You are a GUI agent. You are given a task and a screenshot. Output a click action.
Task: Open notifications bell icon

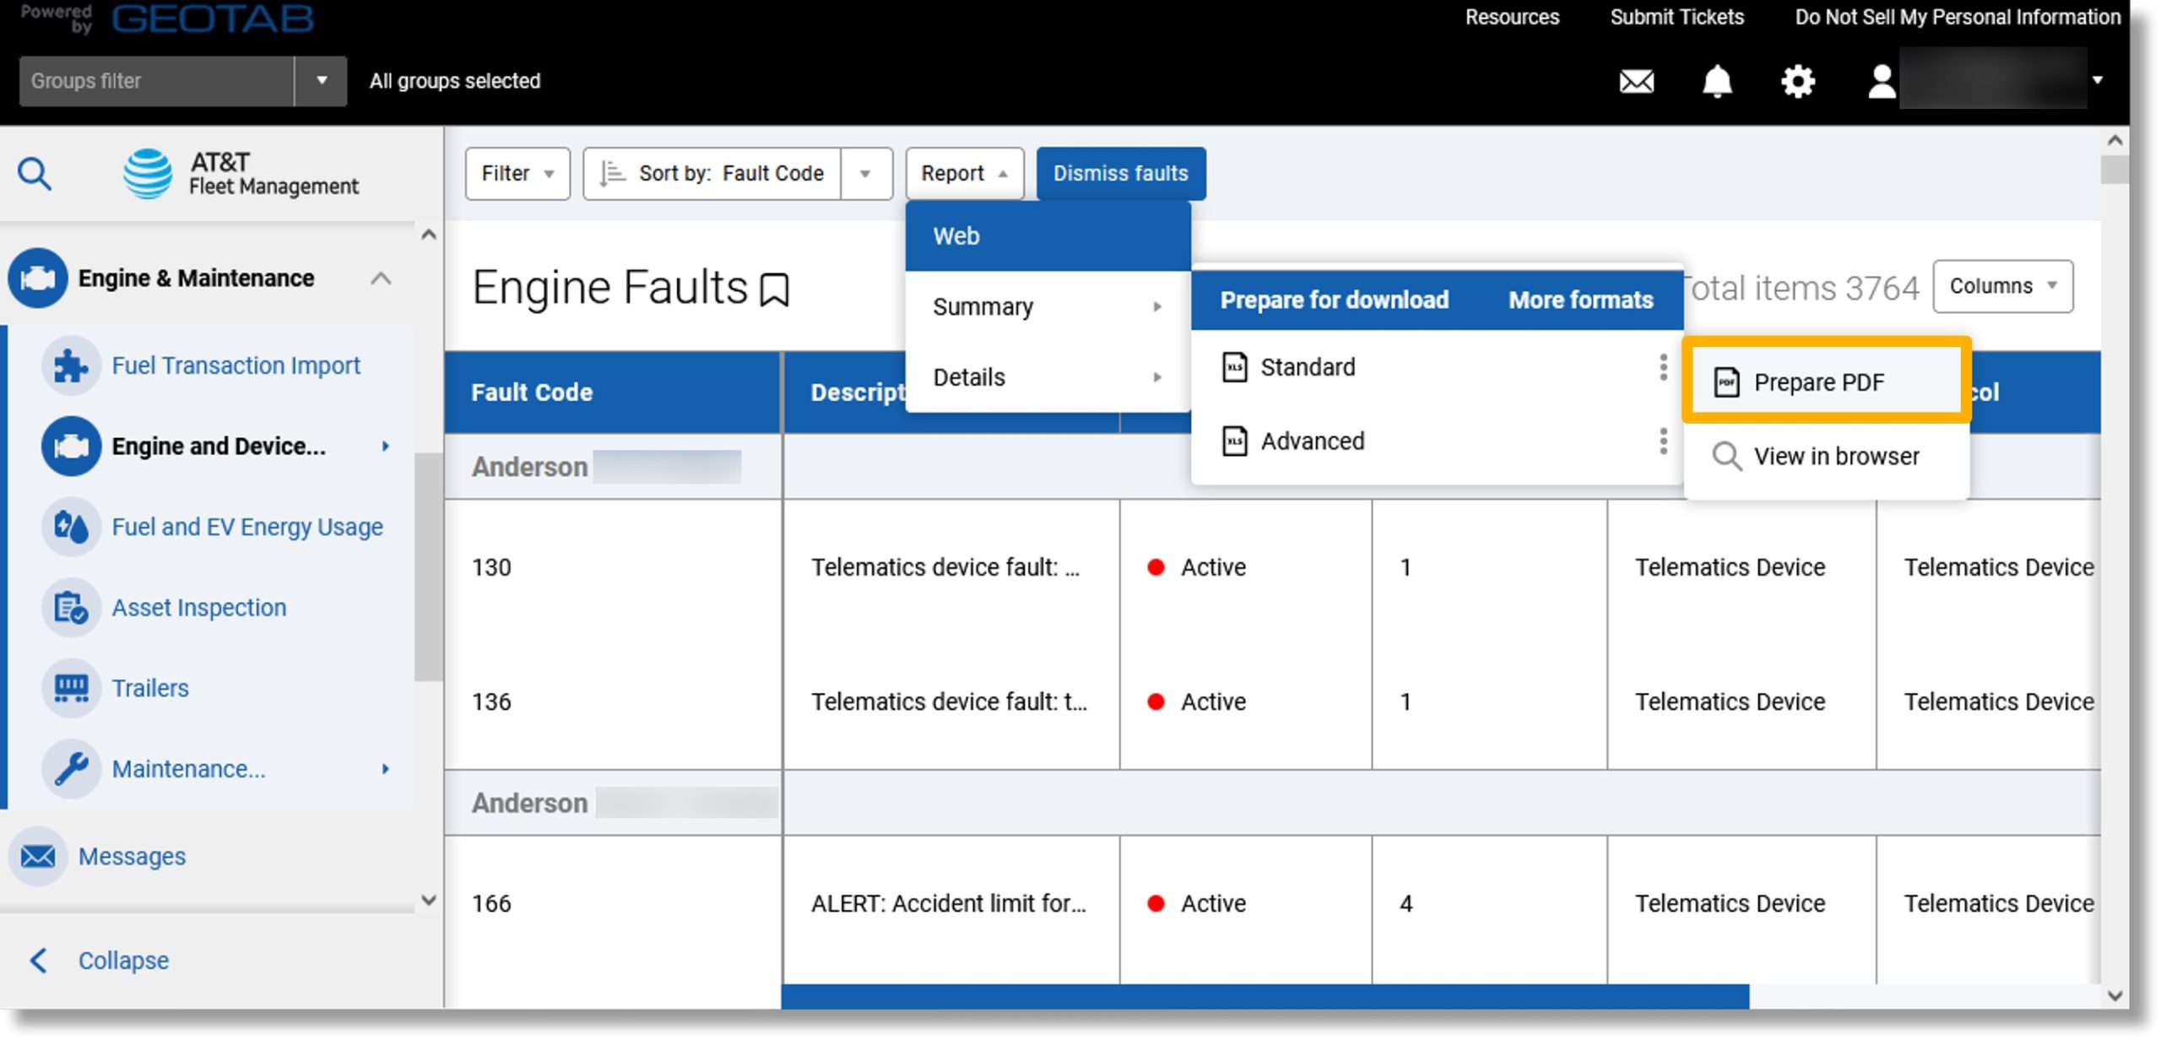click(1717, 82)
